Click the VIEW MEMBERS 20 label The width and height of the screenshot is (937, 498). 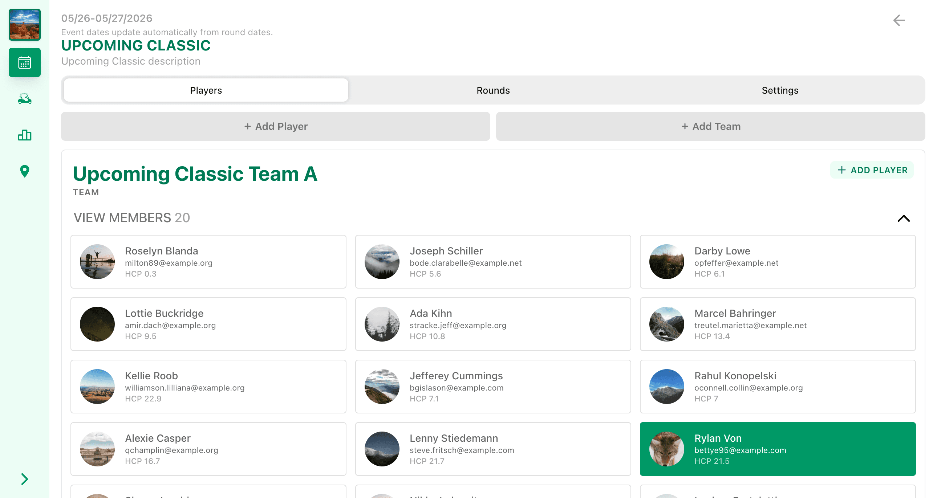(132, 218)
